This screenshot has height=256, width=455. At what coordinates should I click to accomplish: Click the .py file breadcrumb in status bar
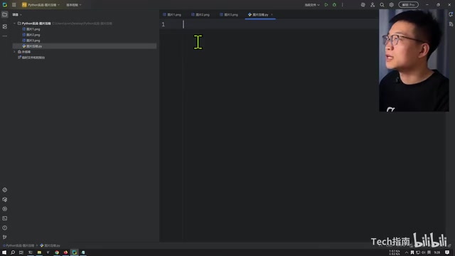click(x=50, y=245)
